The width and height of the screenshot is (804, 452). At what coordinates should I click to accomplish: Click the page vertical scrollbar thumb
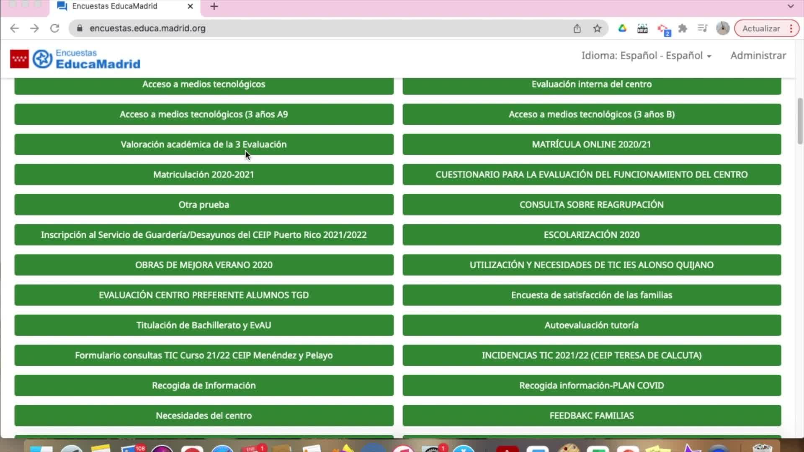point(800,121)
